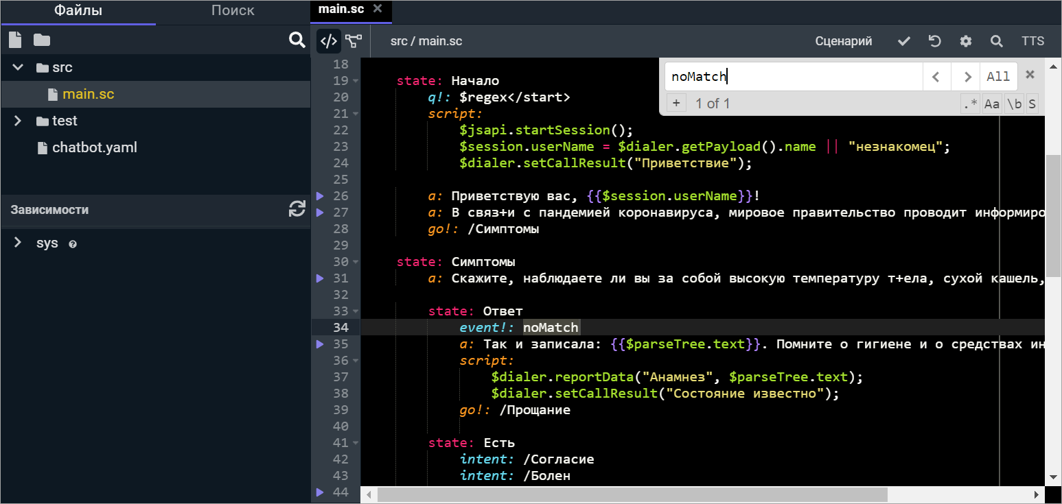This screenshot has width=1062, height=504.
Task: Open editor settings gear icon
Action: [966, 41]
